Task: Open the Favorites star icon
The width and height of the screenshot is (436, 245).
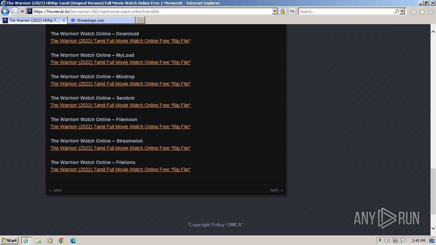Action: (422, 12)
